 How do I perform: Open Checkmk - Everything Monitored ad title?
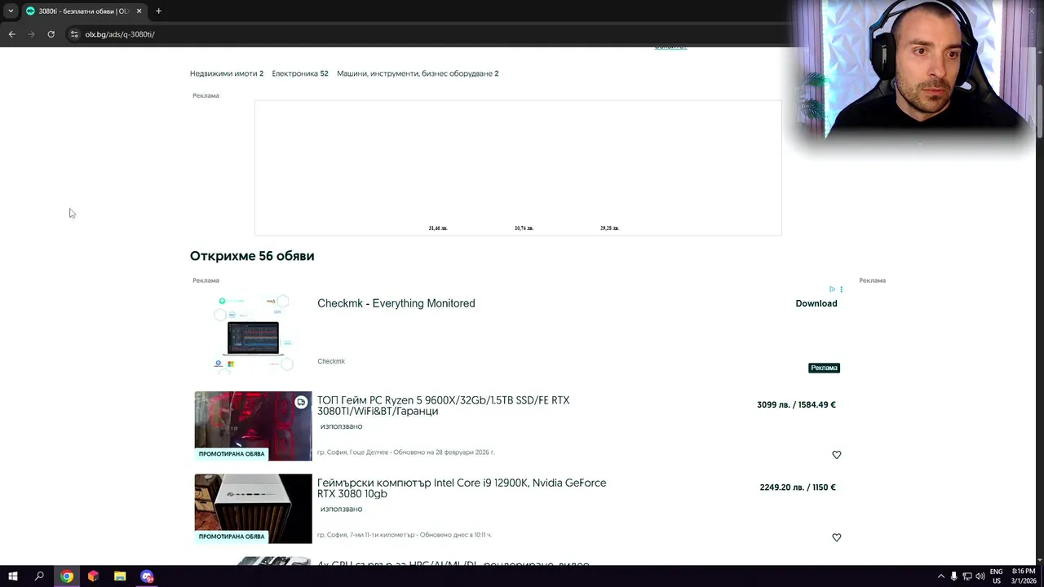(396, 303)
